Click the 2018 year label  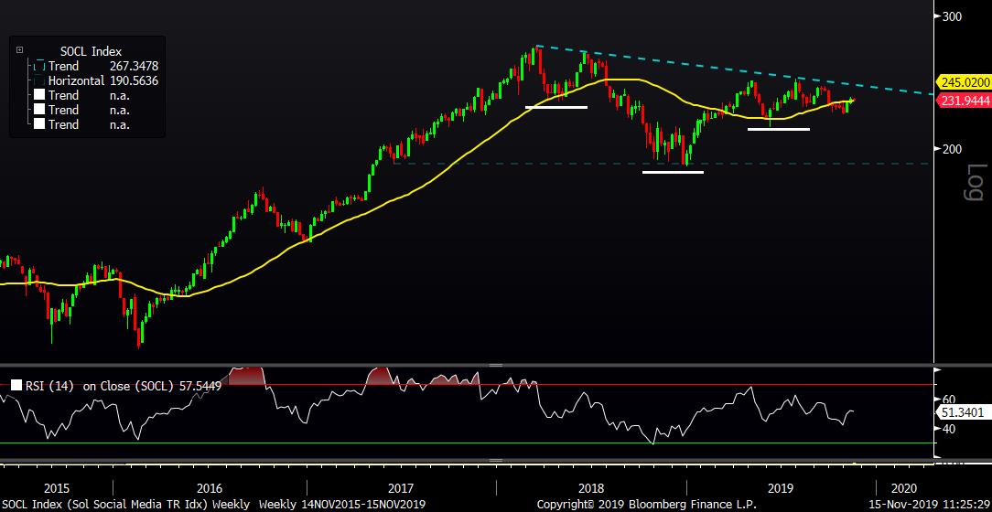point(591,488)
